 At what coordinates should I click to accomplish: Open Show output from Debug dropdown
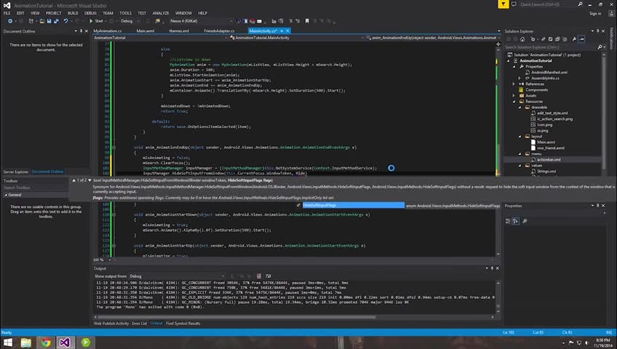tap(177, 276)
